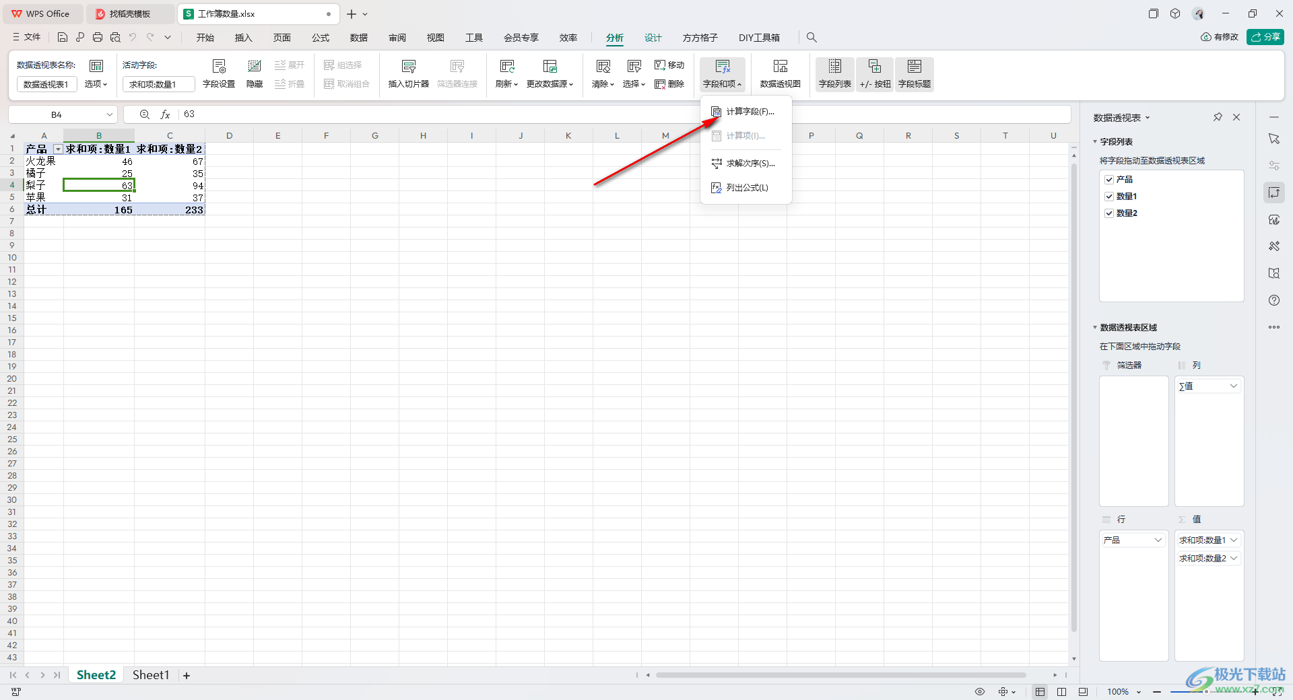Click the WPS Office home tab
Screen dimensions: 1293x700
(42, 13)
